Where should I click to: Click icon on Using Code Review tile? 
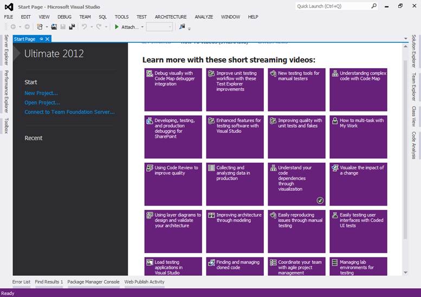pyautogui.click(x=150, y=168)
